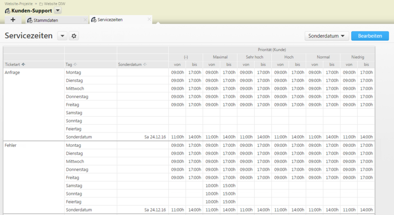Viewport: 394px width, 215px height.
Task: Click the Sehr hoch priority header
Action: click(255, 57)
